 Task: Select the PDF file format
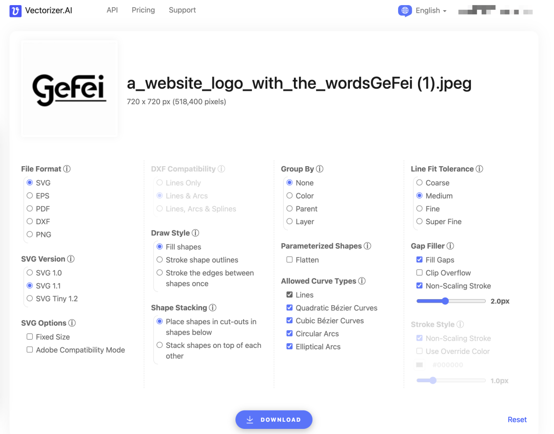(x=30, y=209)
